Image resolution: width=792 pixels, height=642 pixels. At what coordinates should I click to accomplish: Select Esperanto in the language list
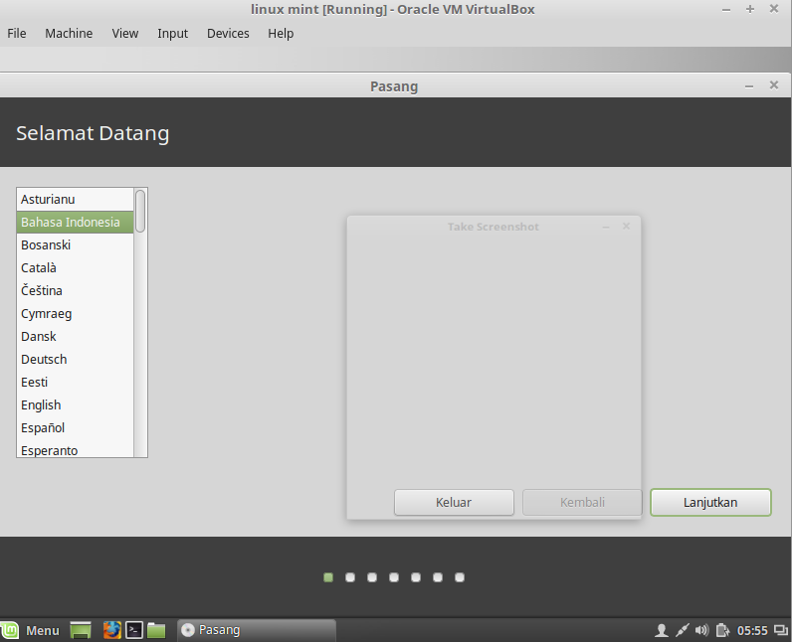pyautogui.click(x=75, y=449)
